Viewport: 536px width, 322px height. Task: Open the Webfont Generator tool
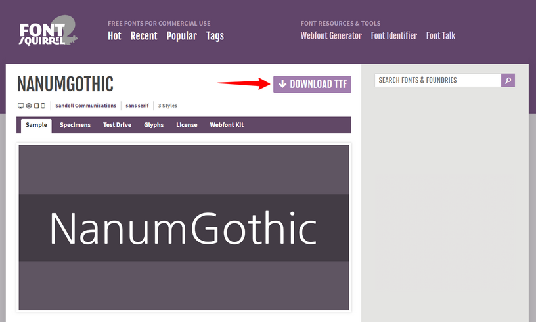331,35
